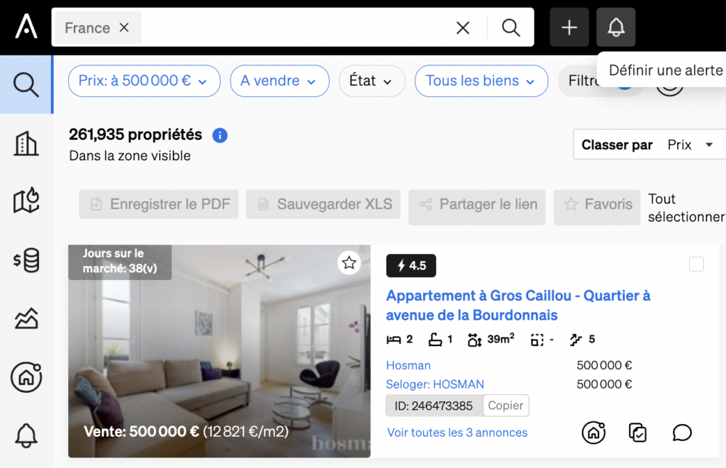Screen dimensions: 726x468
Task: Follow the Voir toutes les 3 annonces link
Action: click(457, 433)
